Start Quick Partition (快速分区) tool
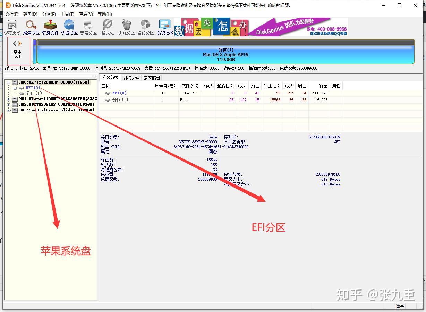The width and height of the screenshot is (426, 312). pyautogui.click(x=69, y=27)
